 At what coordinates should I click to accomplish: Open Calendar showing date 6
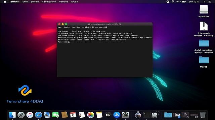click(73, 115)
